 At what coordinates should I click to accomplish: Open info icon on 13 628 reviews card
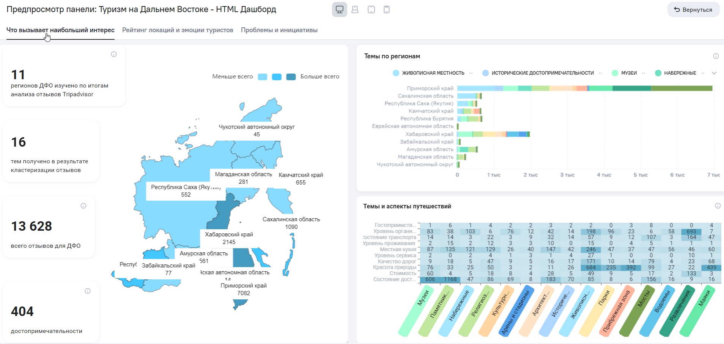coord(83,206)
